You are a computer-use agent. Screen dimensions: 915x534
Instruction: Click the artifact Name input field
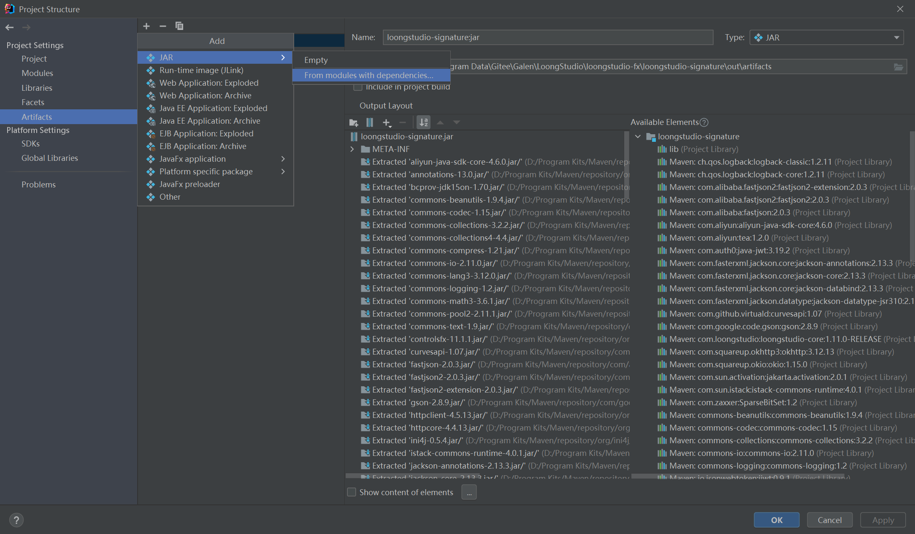click(x=548, y=38)
